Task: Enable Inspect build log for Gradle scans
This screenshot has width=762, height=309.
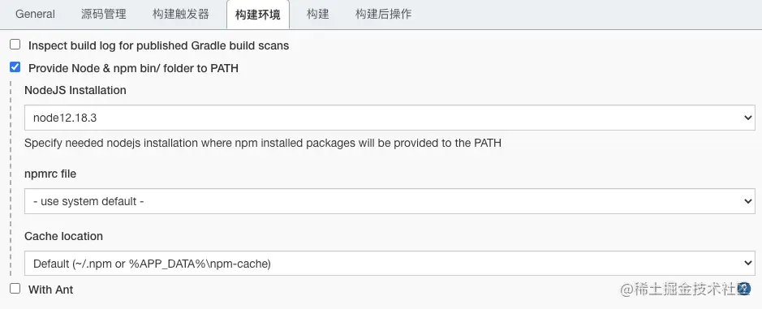Action: [15, 45]
